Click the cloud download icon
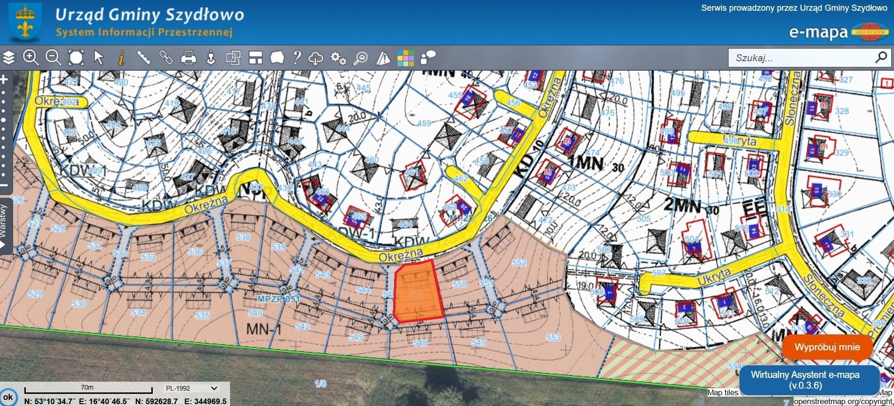The width and height of the screenshot is (894, 406). point(315,58)
